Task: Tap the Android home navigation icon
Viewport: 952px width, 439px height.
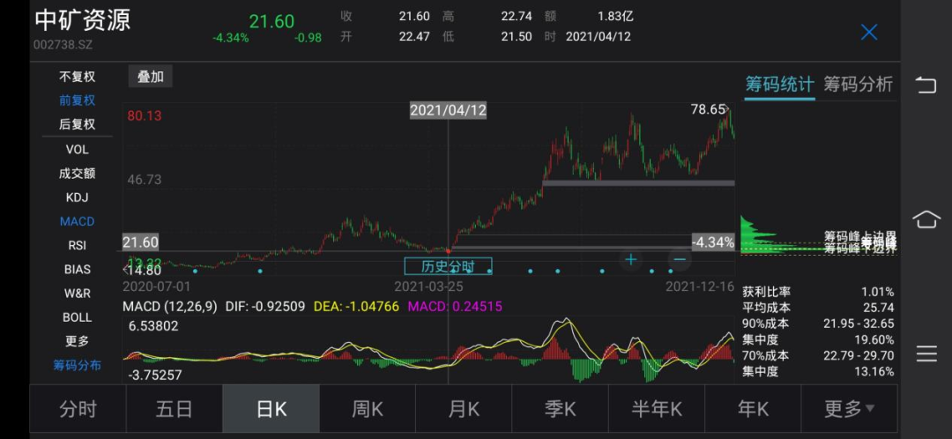Action: (x=926, y=219)
